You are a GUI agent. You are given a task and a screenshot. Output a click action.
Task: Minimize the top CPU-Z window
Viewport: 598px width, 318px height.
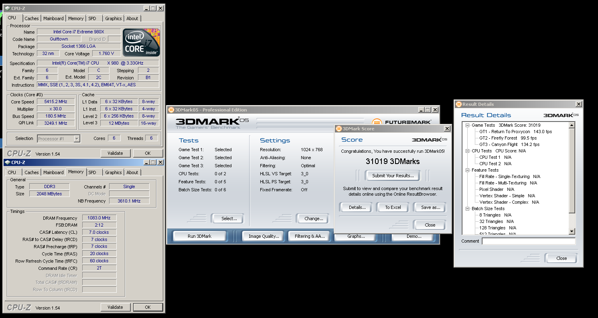146,8
